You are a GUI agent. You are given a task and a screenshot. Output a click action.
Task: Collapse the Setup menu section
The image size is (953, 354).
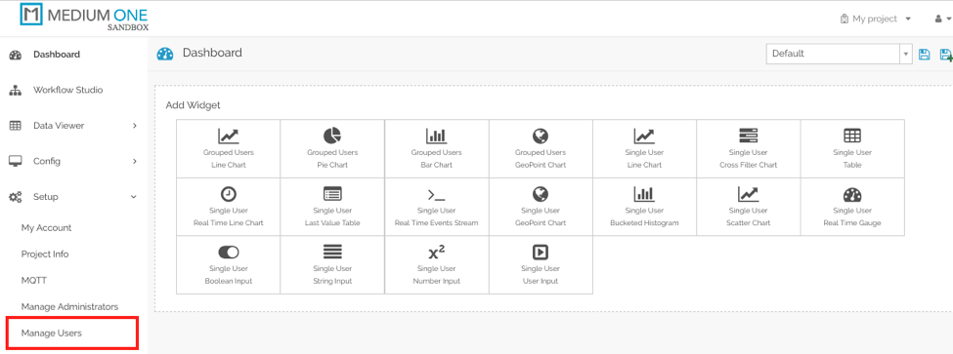click(x=73, y=197)
